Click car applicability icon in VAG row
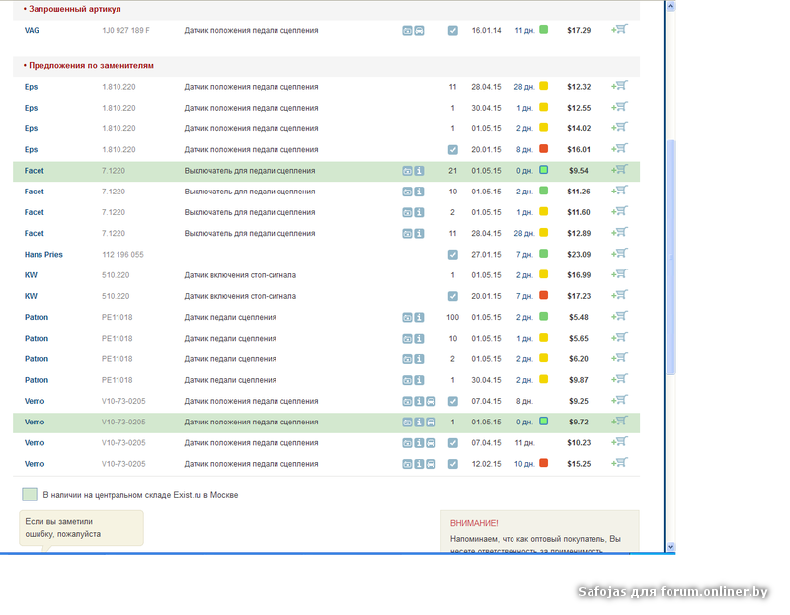790x615 pixels. point(419,31)
